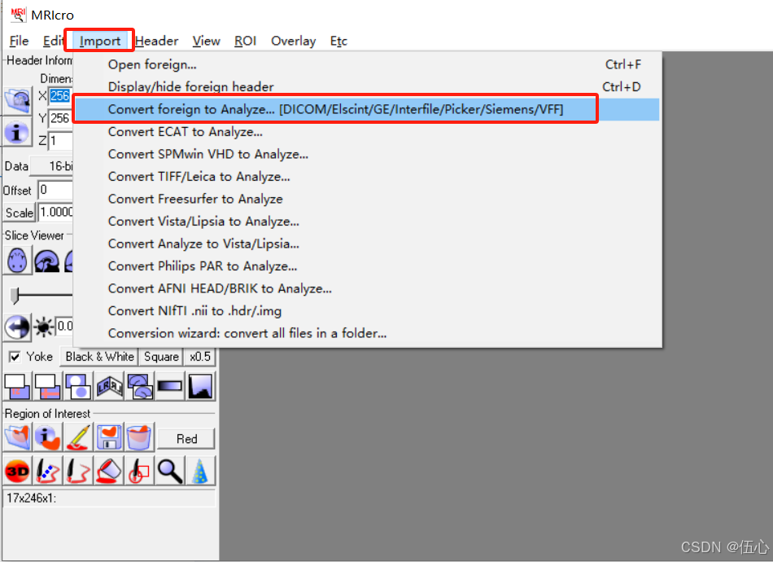This screenshot has height=562, width=773.
Task: Click the brightness value field
Action: [64, 326]
